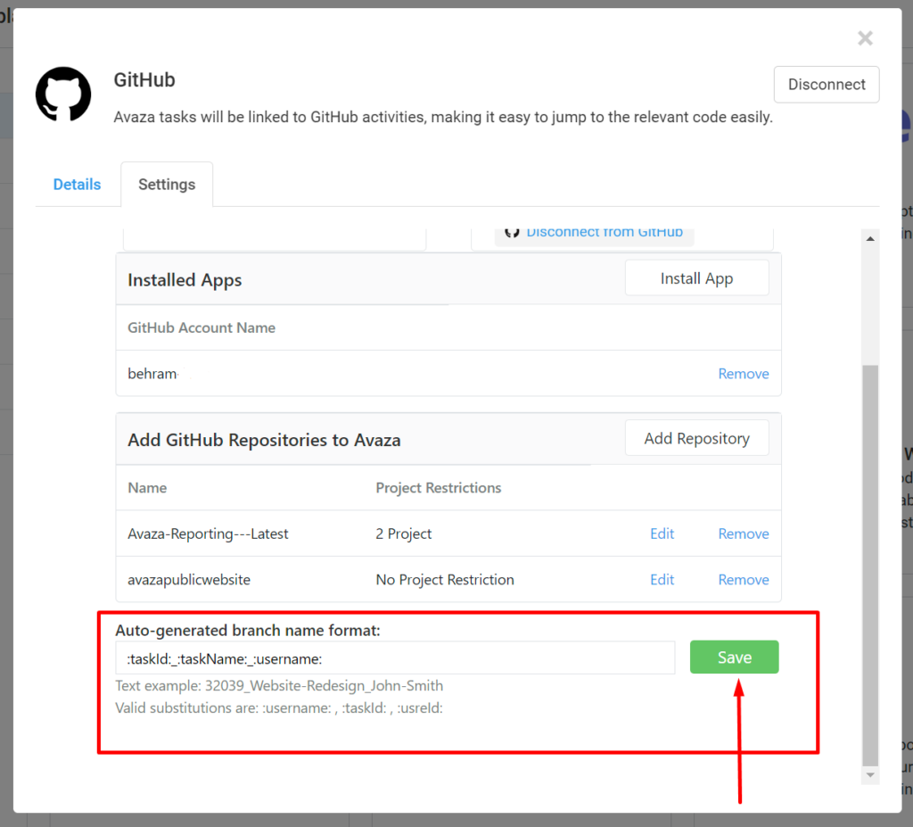Remove the Avaza-Reporting---Latest repository
This screenshot has height=827, width=913.
(x=743, y=533)
